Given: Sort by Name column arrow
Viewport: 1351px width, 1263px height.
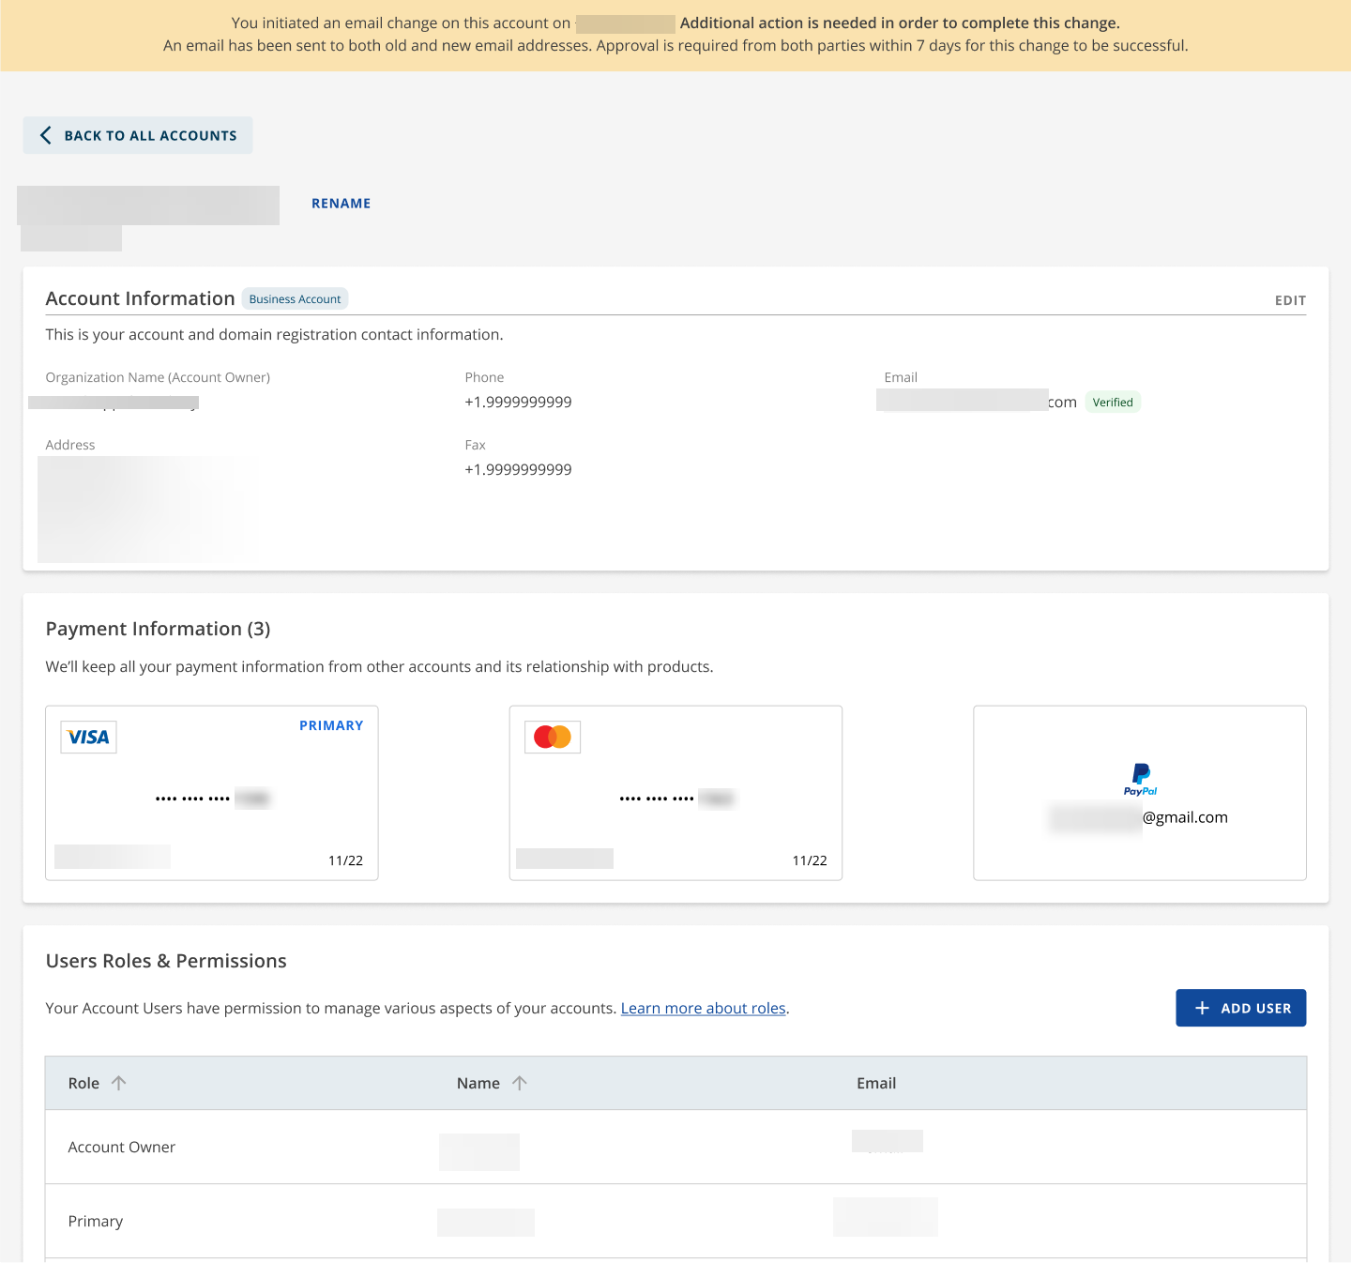Looking at the screenshot, I should pyautogui.click(x=520, y=1083).
